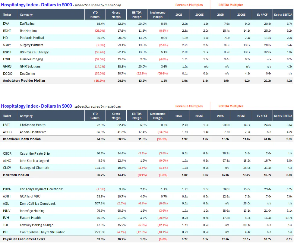Click the US Physical Therapy row name
Viewport: 294px width, 243px height.
tap(34, 52)
